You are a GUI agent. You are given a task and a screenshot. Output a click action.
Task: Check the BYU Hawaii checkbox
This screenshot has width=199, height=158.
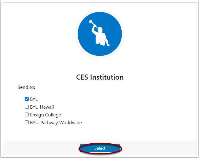(x=27, y=107)
